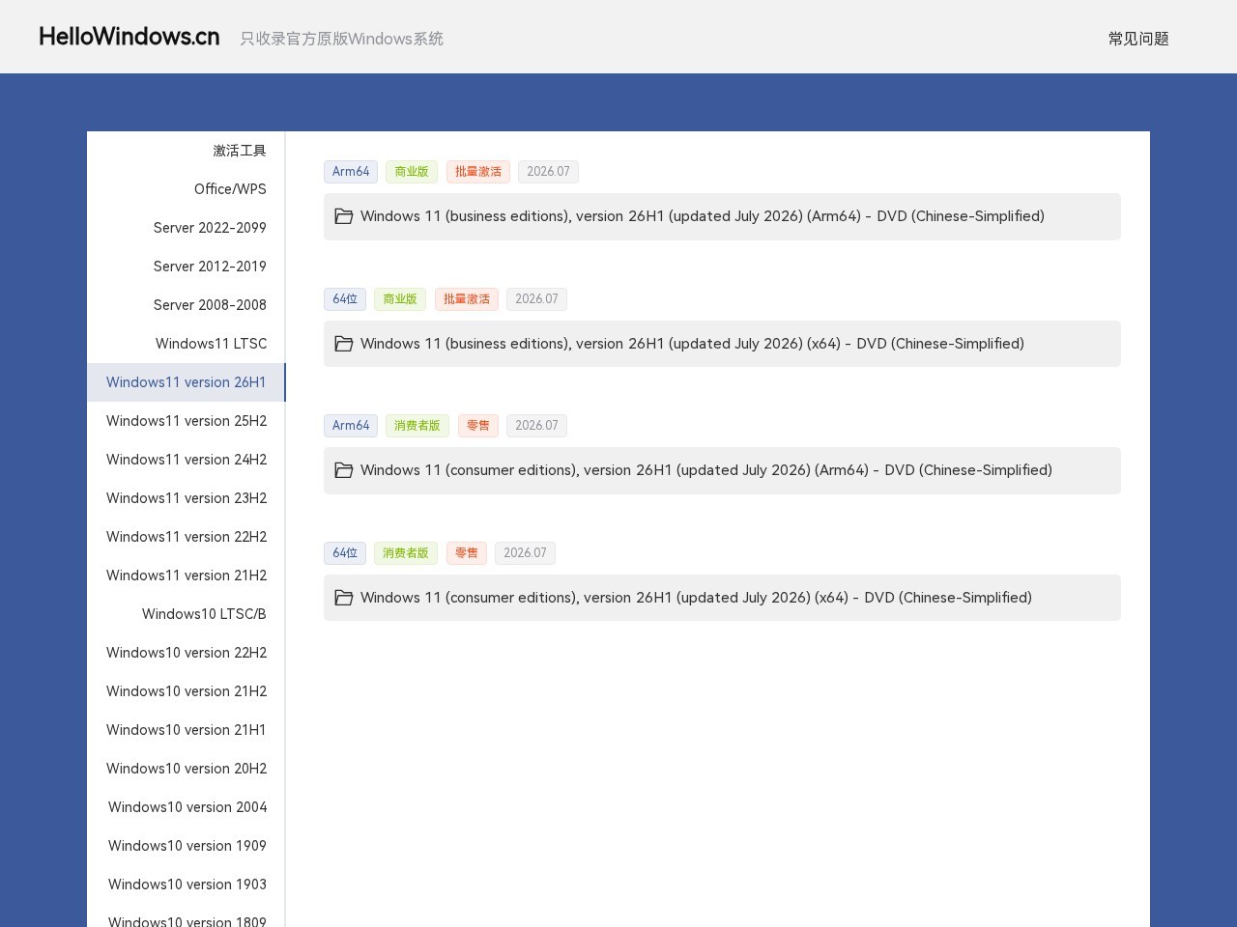
Task: Open Windows11 version 24H2 list
Action: 187,460
